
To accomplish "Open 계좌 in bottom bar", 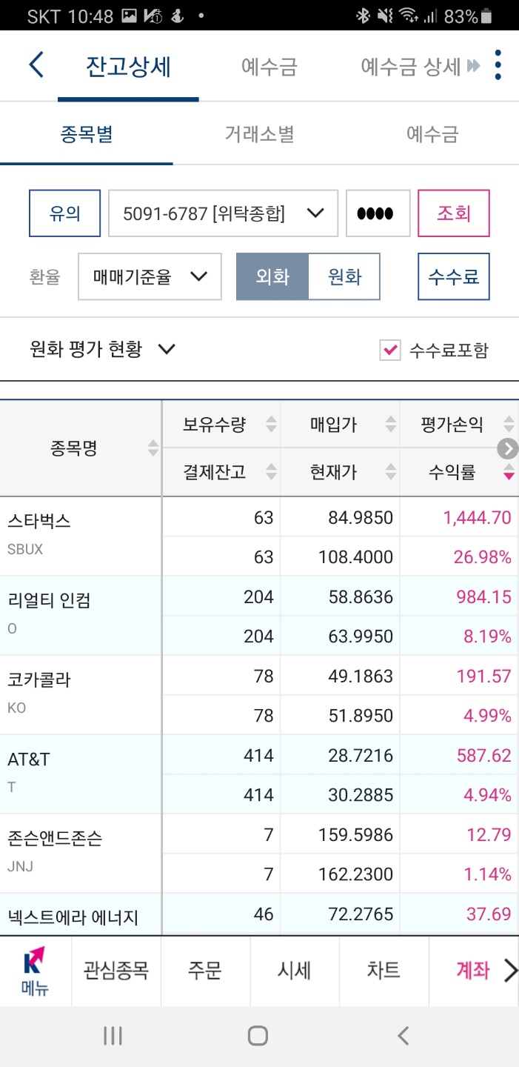I will 472,971.
